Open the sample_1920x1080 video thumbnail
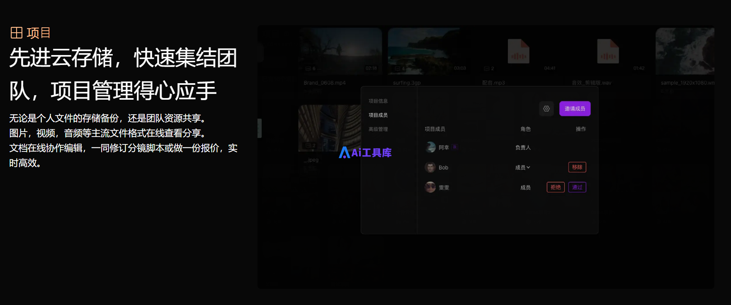The height and width of the screenshot is (305, 731). 685,51
